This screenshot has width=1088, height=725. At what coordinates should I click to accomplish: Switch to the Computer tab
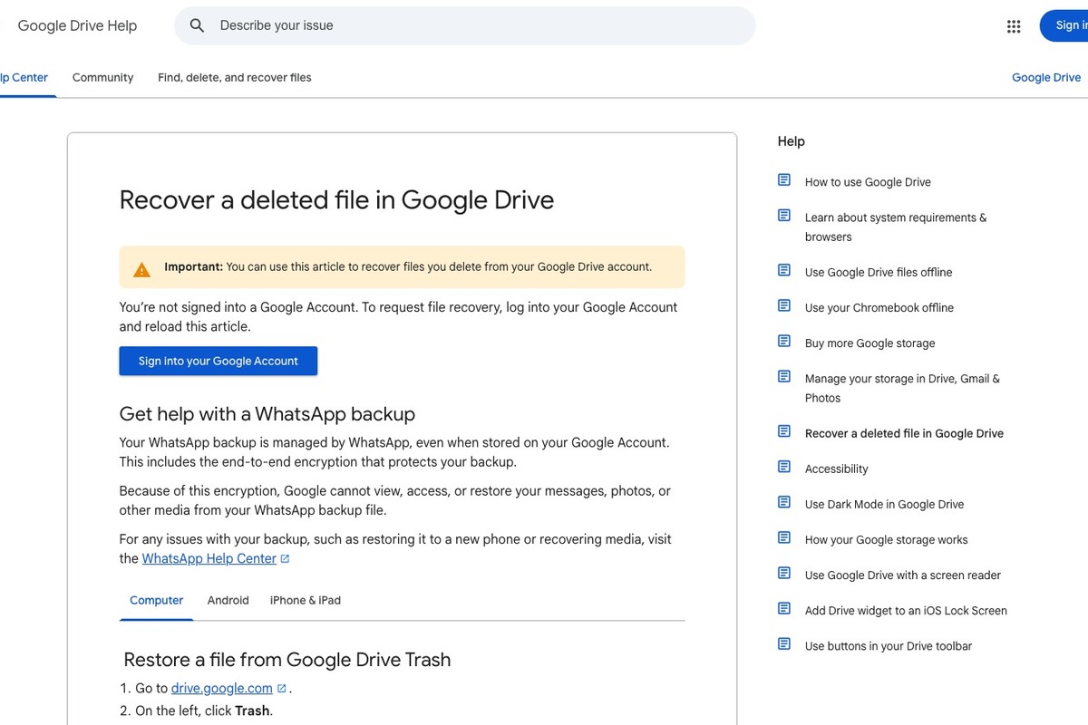[x=156, y=600]
